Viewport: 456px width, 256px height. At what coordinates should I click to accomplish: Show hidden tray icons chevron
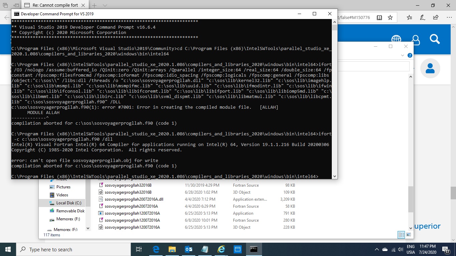click(377, 249)
